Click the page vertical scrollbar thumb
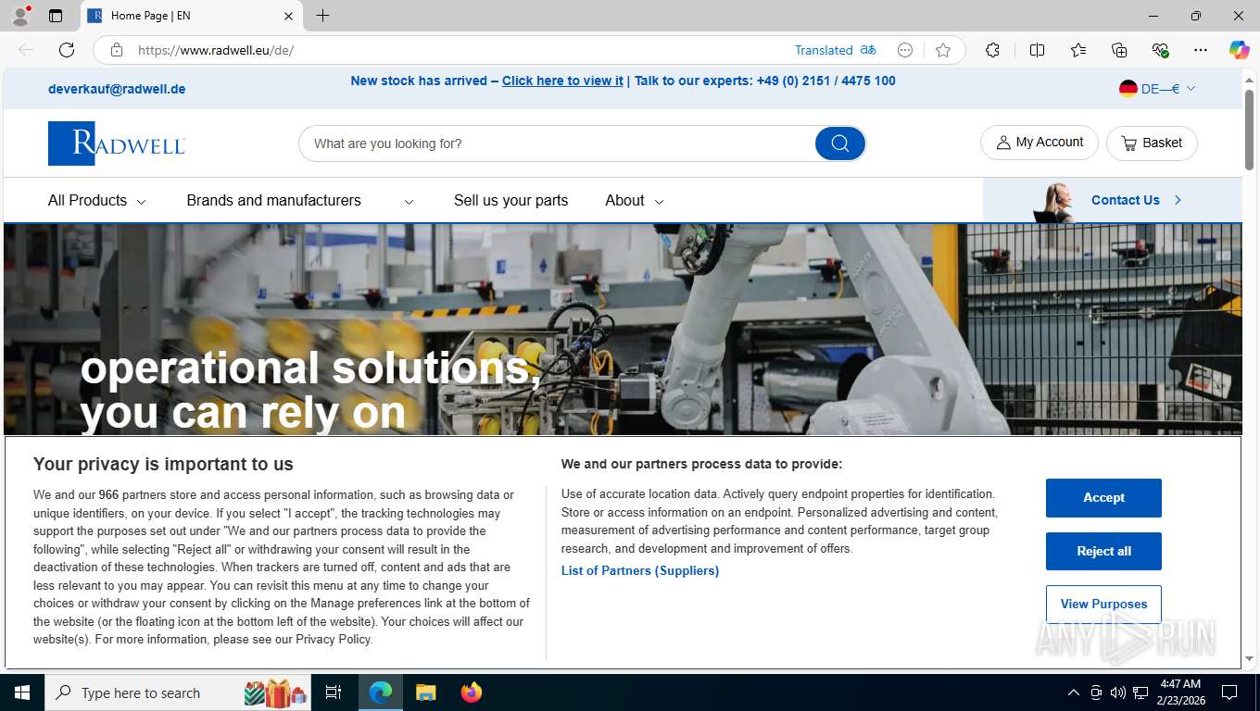This screenshot has height=711, width=1260. pyautogui.click(x=1249, y=128)
